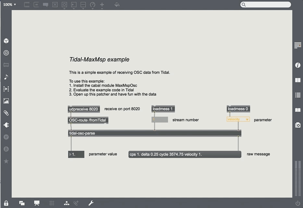Select the loadmess 1 object
303x208 pixels.
click(163, 109)
